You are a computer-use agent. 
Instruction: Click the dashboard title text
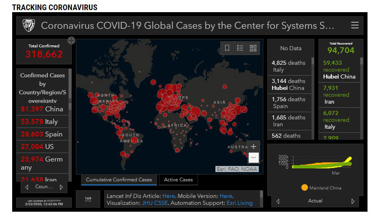click(187, 26)
